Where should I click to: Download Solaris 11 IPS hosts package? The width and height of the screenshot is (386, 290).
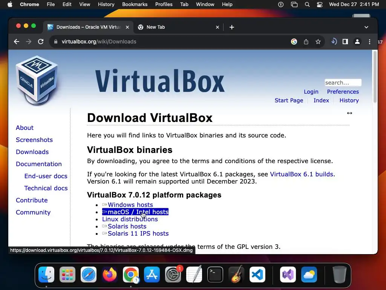click(x=135, y=233)
